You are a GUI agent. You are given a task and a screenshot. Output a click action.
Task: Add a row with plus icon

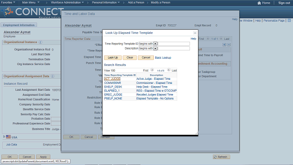224,45
